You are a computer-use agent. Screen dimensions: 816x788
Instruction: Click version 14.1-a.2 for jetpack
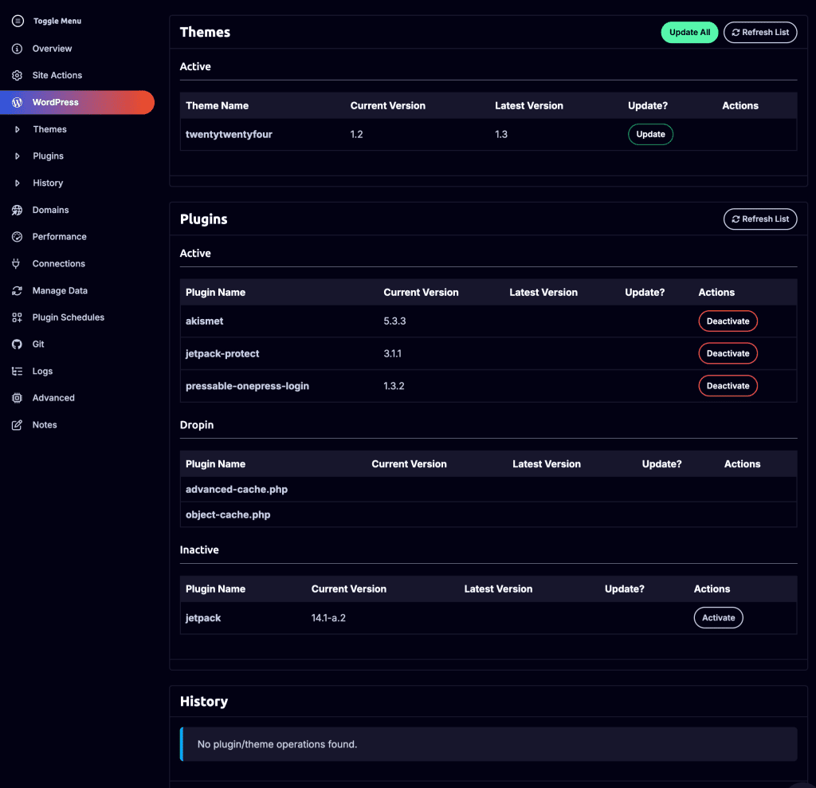click(328, 617)
